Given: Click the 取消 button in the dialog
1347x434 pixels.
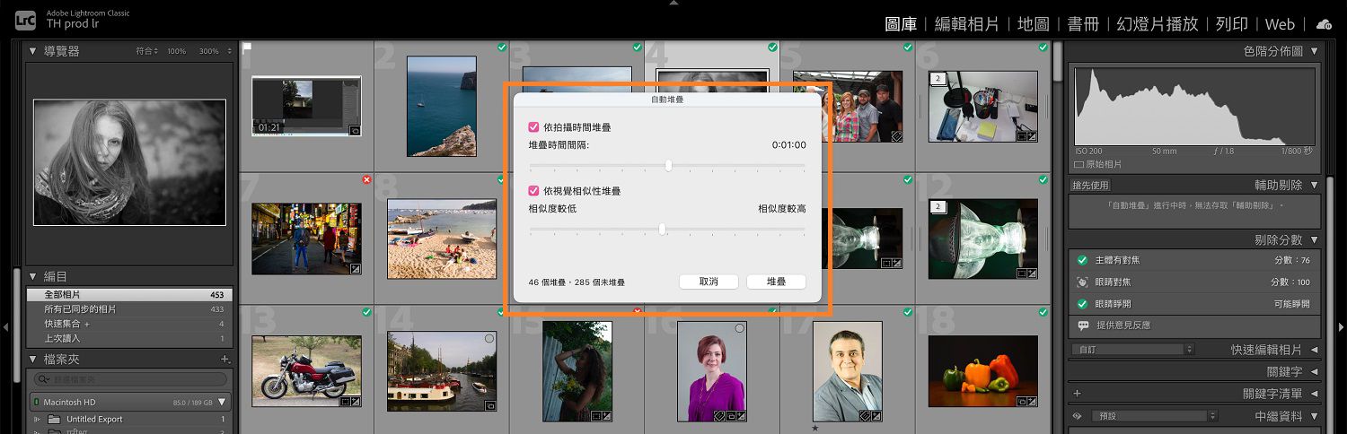Looking at the screenshot, I should (709, 282).
